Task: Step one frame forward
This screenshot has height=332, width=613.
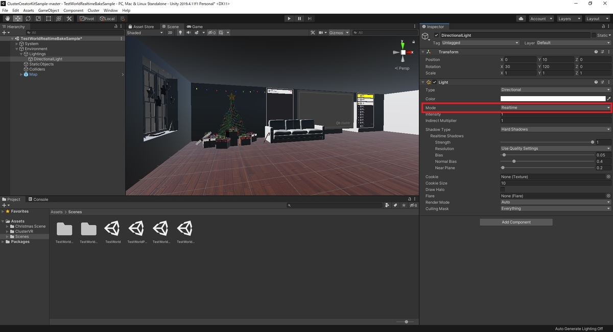Action: tap(310, 18)
